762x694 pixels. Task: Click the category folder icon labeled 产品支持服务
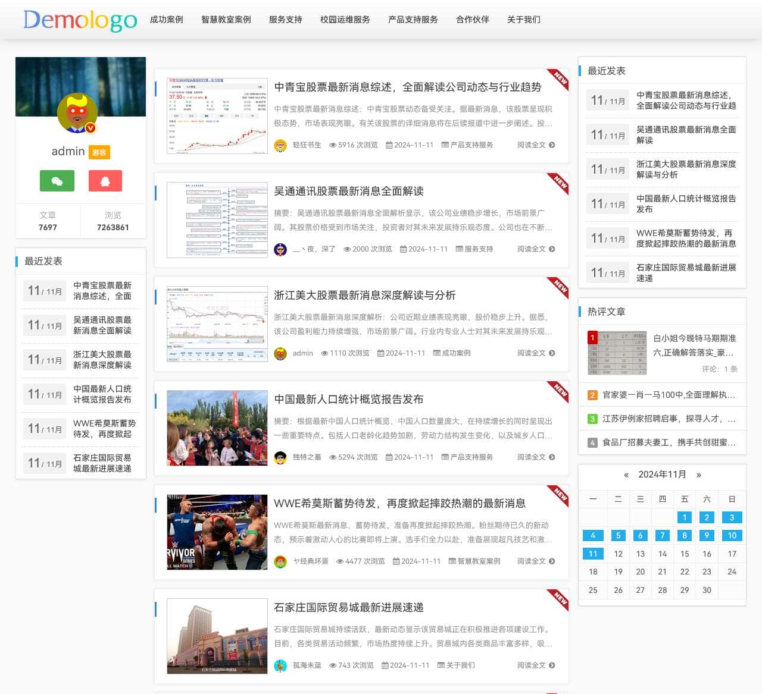[445, 145]
